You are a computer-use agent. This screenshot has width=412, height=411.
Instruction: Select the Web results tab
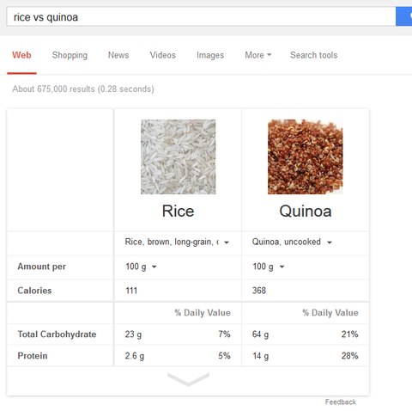click(x=21, y=55)
